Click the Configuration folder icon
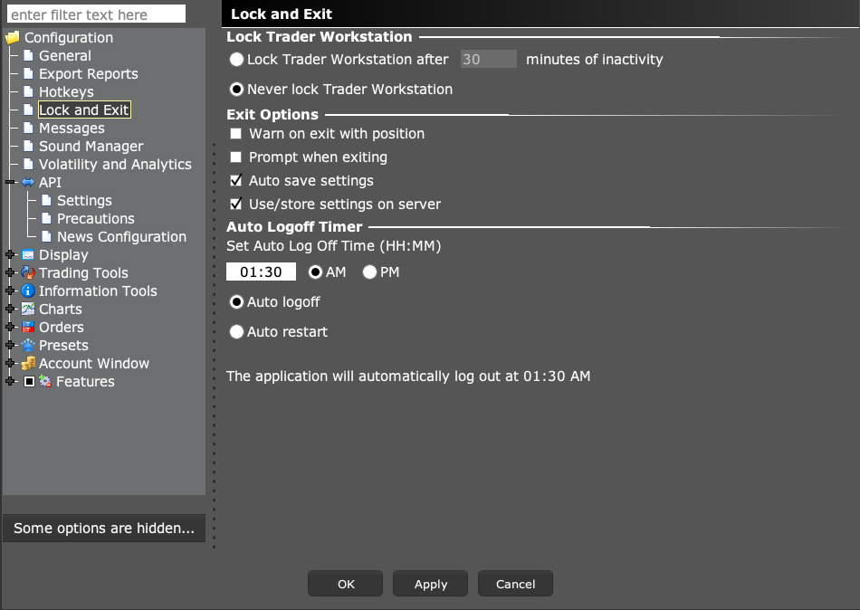The width and height of the screenshot is (860, 610). 12,38
